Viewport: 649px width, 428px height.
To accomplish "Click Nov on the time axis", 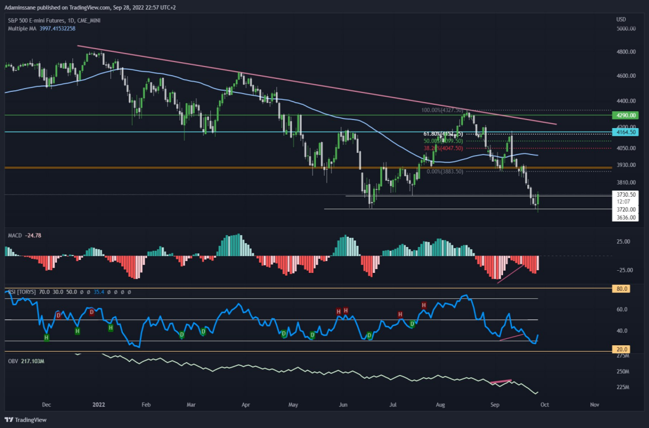I will (x=595, y=404).
